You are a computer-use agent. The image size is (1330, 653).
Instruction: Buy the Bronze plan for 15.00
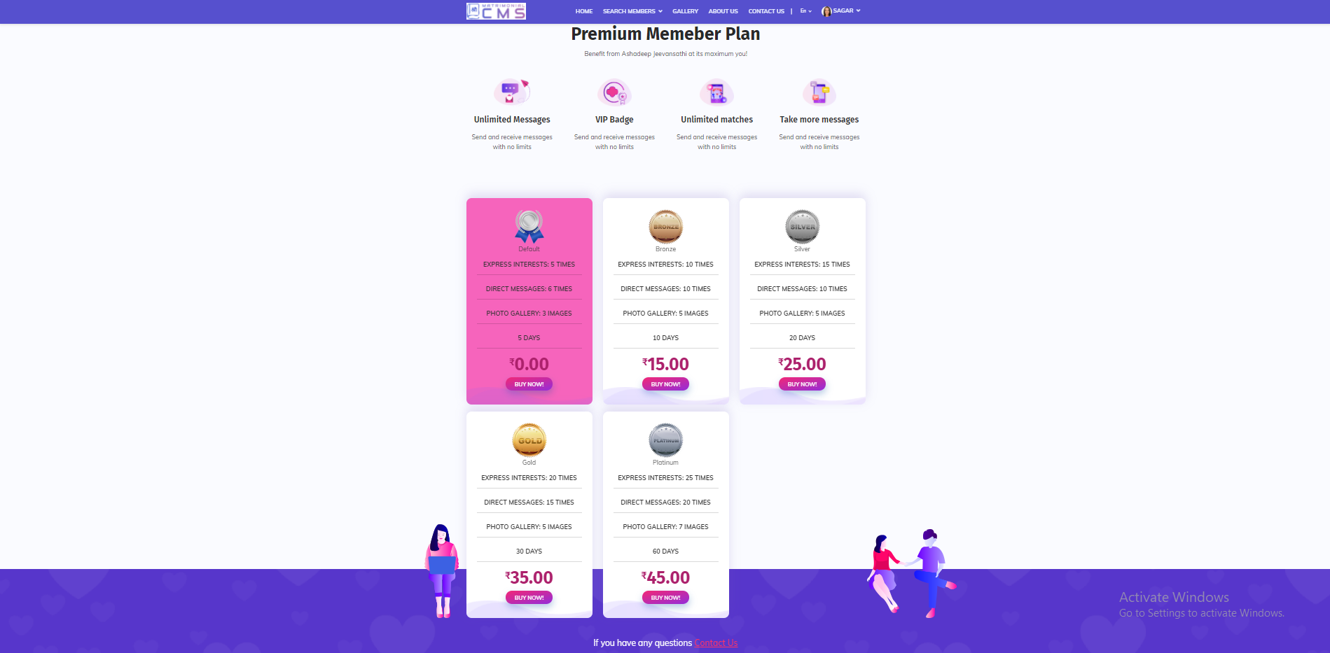[665, 384]
